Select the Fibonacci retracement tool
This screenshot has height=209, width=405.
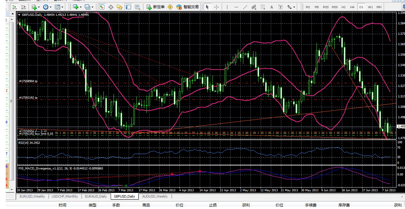click(x=263, y=7)
